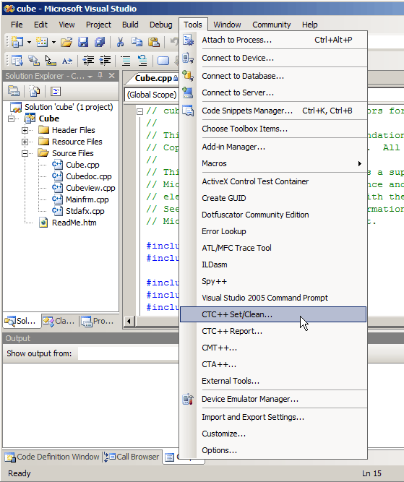Select Mainfrm.cpp in the tree
The image size is (404, 482).
point(87,199)
